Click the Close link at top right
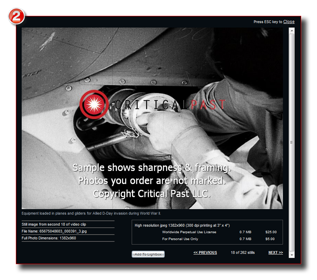317x280 pixels. (x=289, y=22)
